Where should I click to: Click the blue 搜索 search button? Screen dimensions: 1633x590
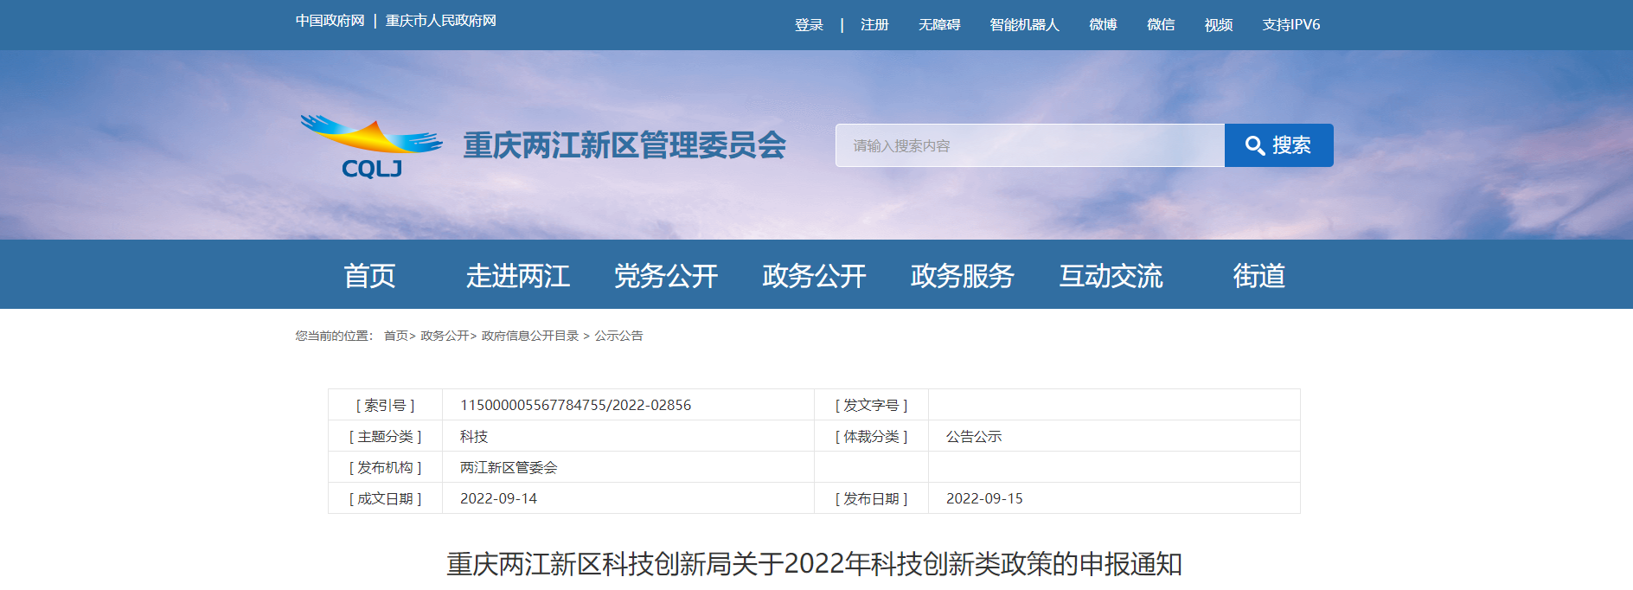(x=1278, y=145)
